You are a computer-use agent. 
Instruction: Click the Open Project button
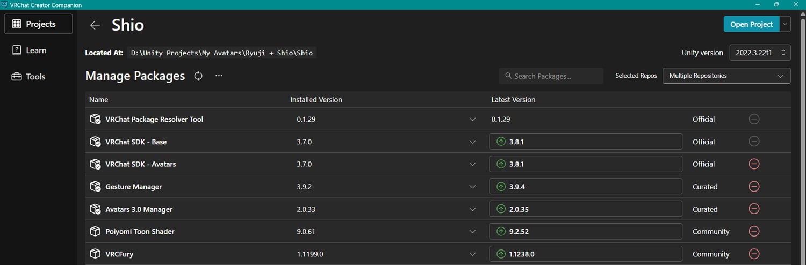click(x=751, y=24)
